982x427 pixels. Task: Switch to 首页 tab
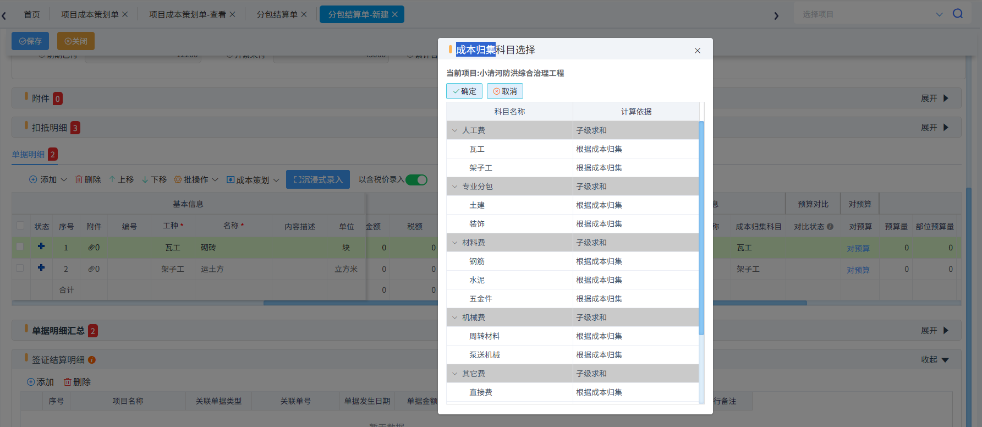[x=32, y=14]
